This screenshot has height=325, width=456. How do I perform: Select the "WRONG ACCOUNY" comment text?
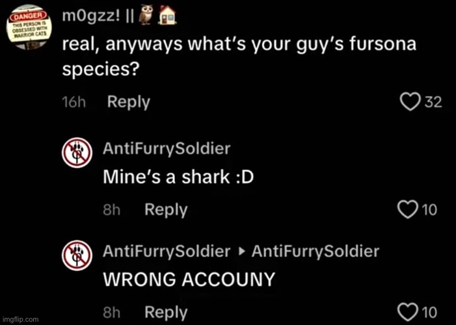[x=189, y=280]
